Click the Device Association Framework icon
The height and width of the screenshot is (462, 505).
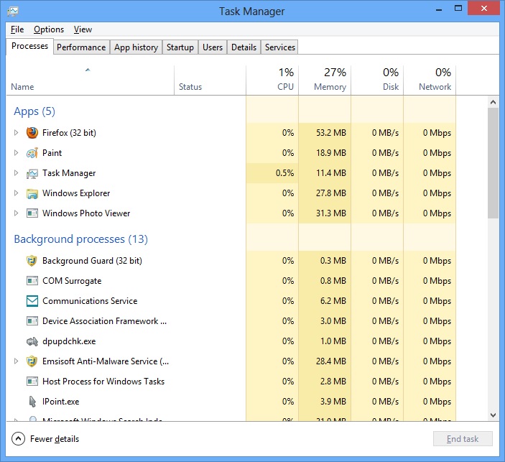click(32, 321)
